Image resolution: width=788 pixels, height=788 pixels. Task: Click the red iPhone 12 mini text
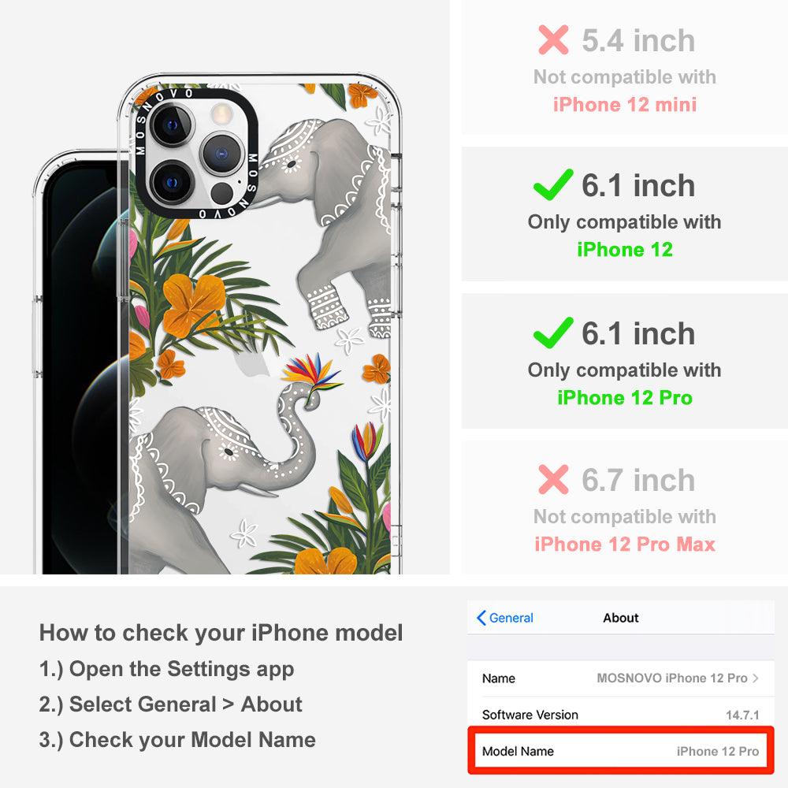coord(625,105)
